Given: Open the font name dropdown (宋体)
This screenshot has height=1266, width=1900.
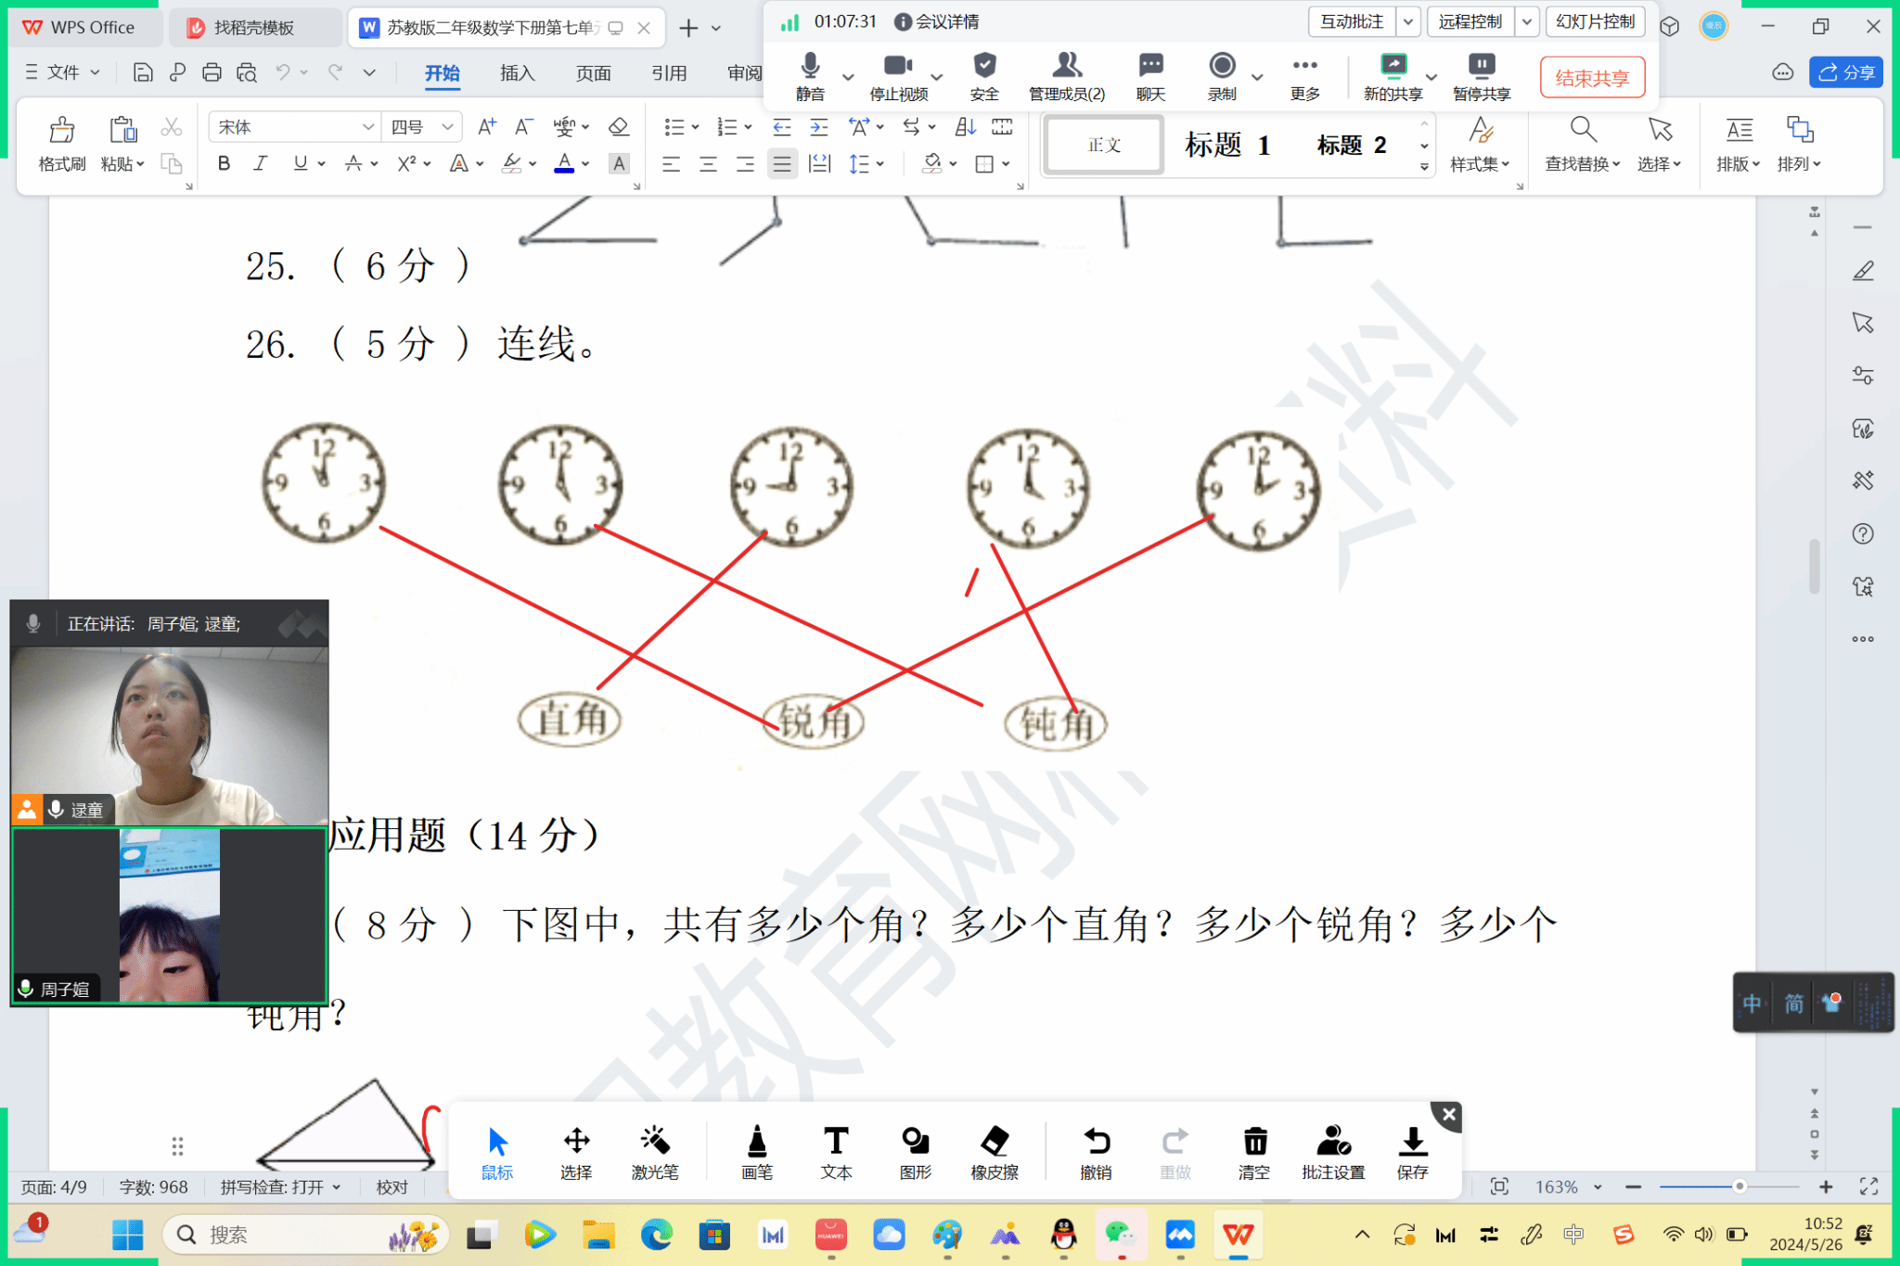Looking at the screenshot, I should (x=367, y=127).
